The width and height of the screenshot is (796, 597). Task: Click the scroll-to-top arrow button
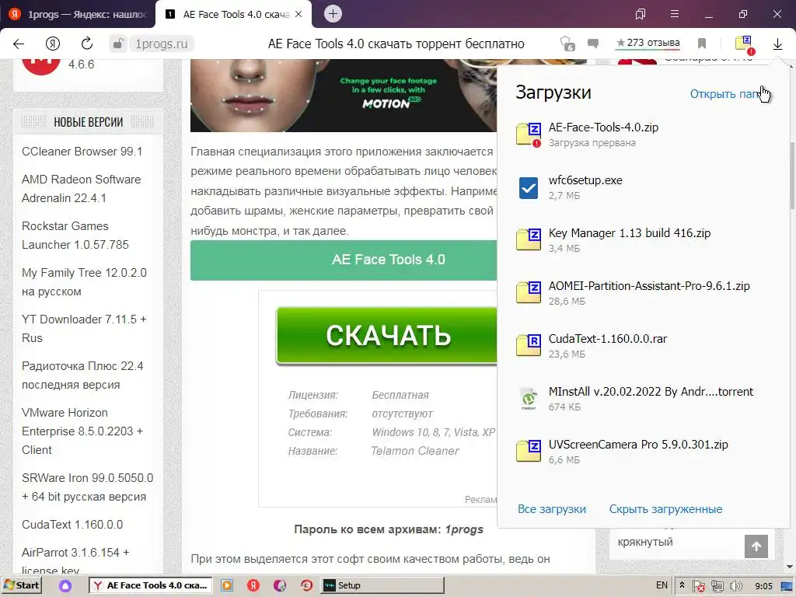pyautogui.click(x=756, y=546)
